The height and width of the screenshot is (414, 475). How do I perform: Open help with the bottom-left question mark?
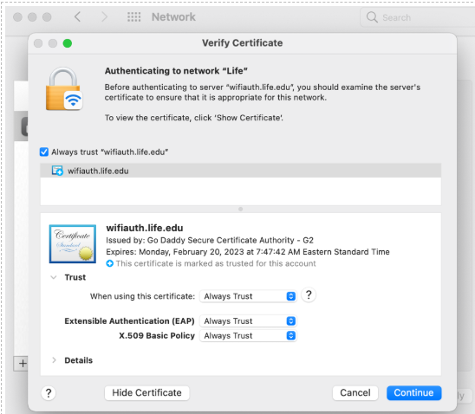pos(49,393)
